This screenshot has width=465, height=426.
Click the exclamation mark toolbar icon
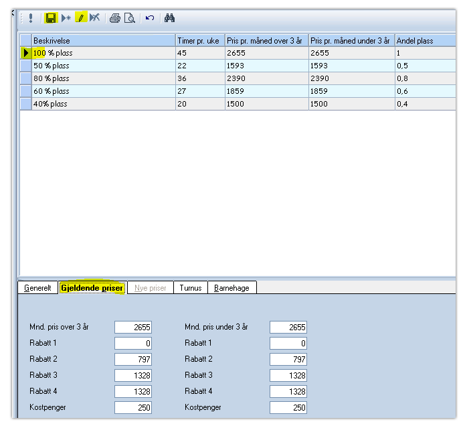pos(31,18)
